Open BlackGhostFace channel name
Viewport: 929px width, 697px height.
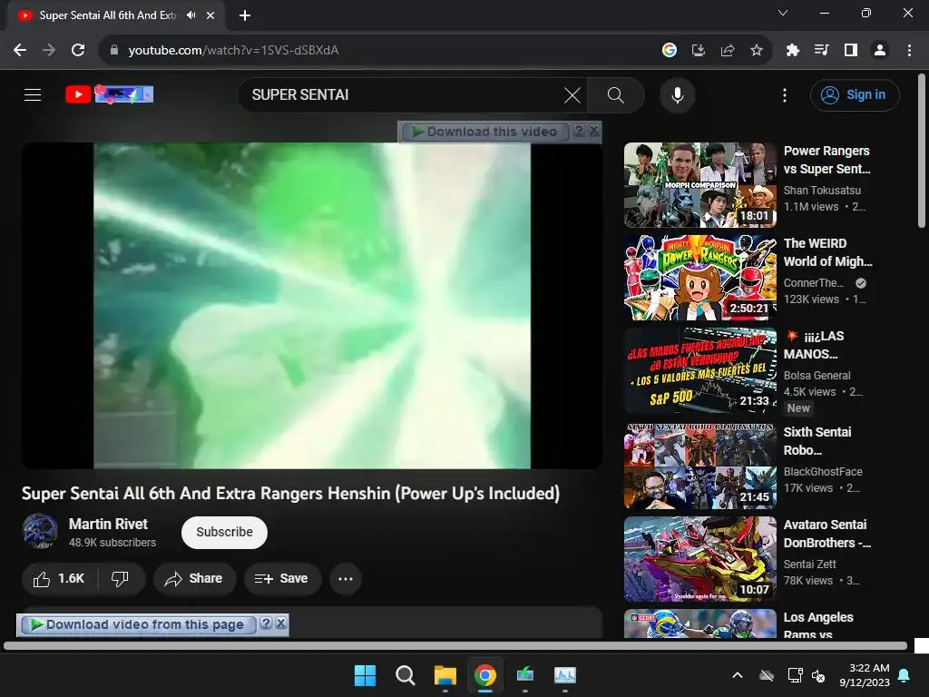[822, 472]
